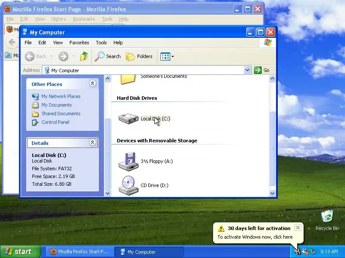Open My Documents link
The image size is (345, 258).
tap(56, 105)
